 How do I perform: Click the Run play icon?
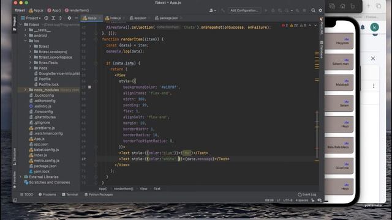click(266, 10)
